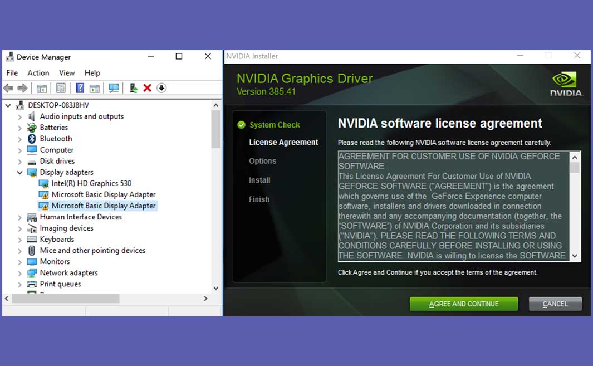Image resolution: width=593 pixels, height=366 pixels.
Task: Click the red Uninstall device icon
Action: pyautogui.click(x=146, y=87)
